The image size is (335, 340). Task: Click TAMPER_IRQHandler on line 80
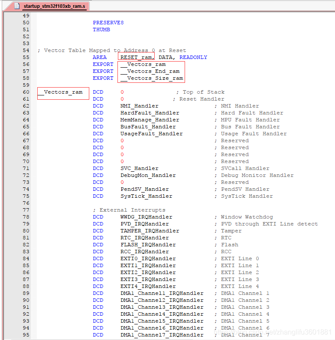(x=150, y=231)
